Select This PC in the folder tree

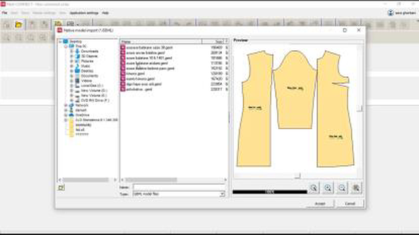[81, 46]
